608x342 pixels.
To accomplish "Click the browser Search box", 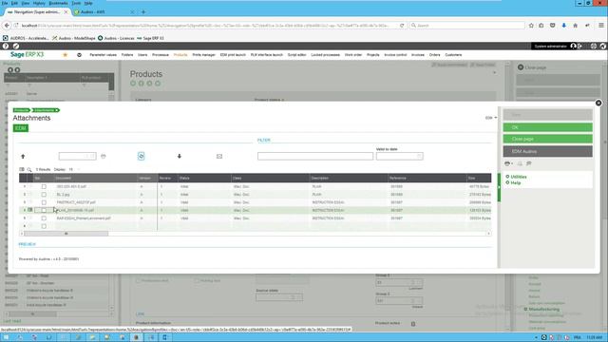I will click(x=466, y=26).
